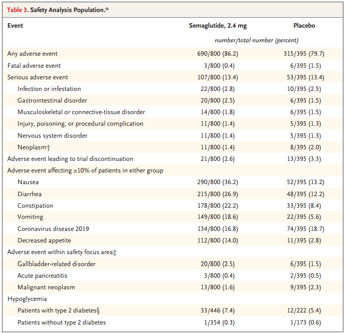
Task: Select the "number/total number (percent)" subheading
Action: [256, 40]
